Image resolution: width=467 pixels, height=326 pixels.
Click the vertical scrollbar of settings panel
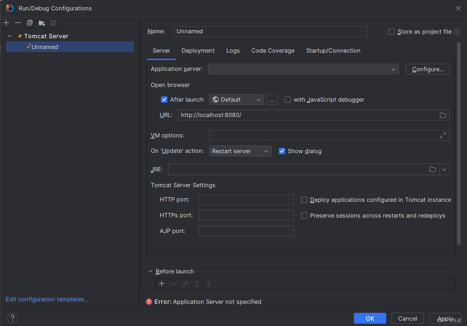pyautogui.click(x=459, y=144)
